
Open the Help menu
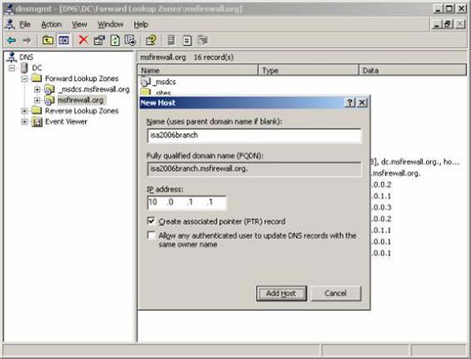pyautogui.click(x=141, y=24)
